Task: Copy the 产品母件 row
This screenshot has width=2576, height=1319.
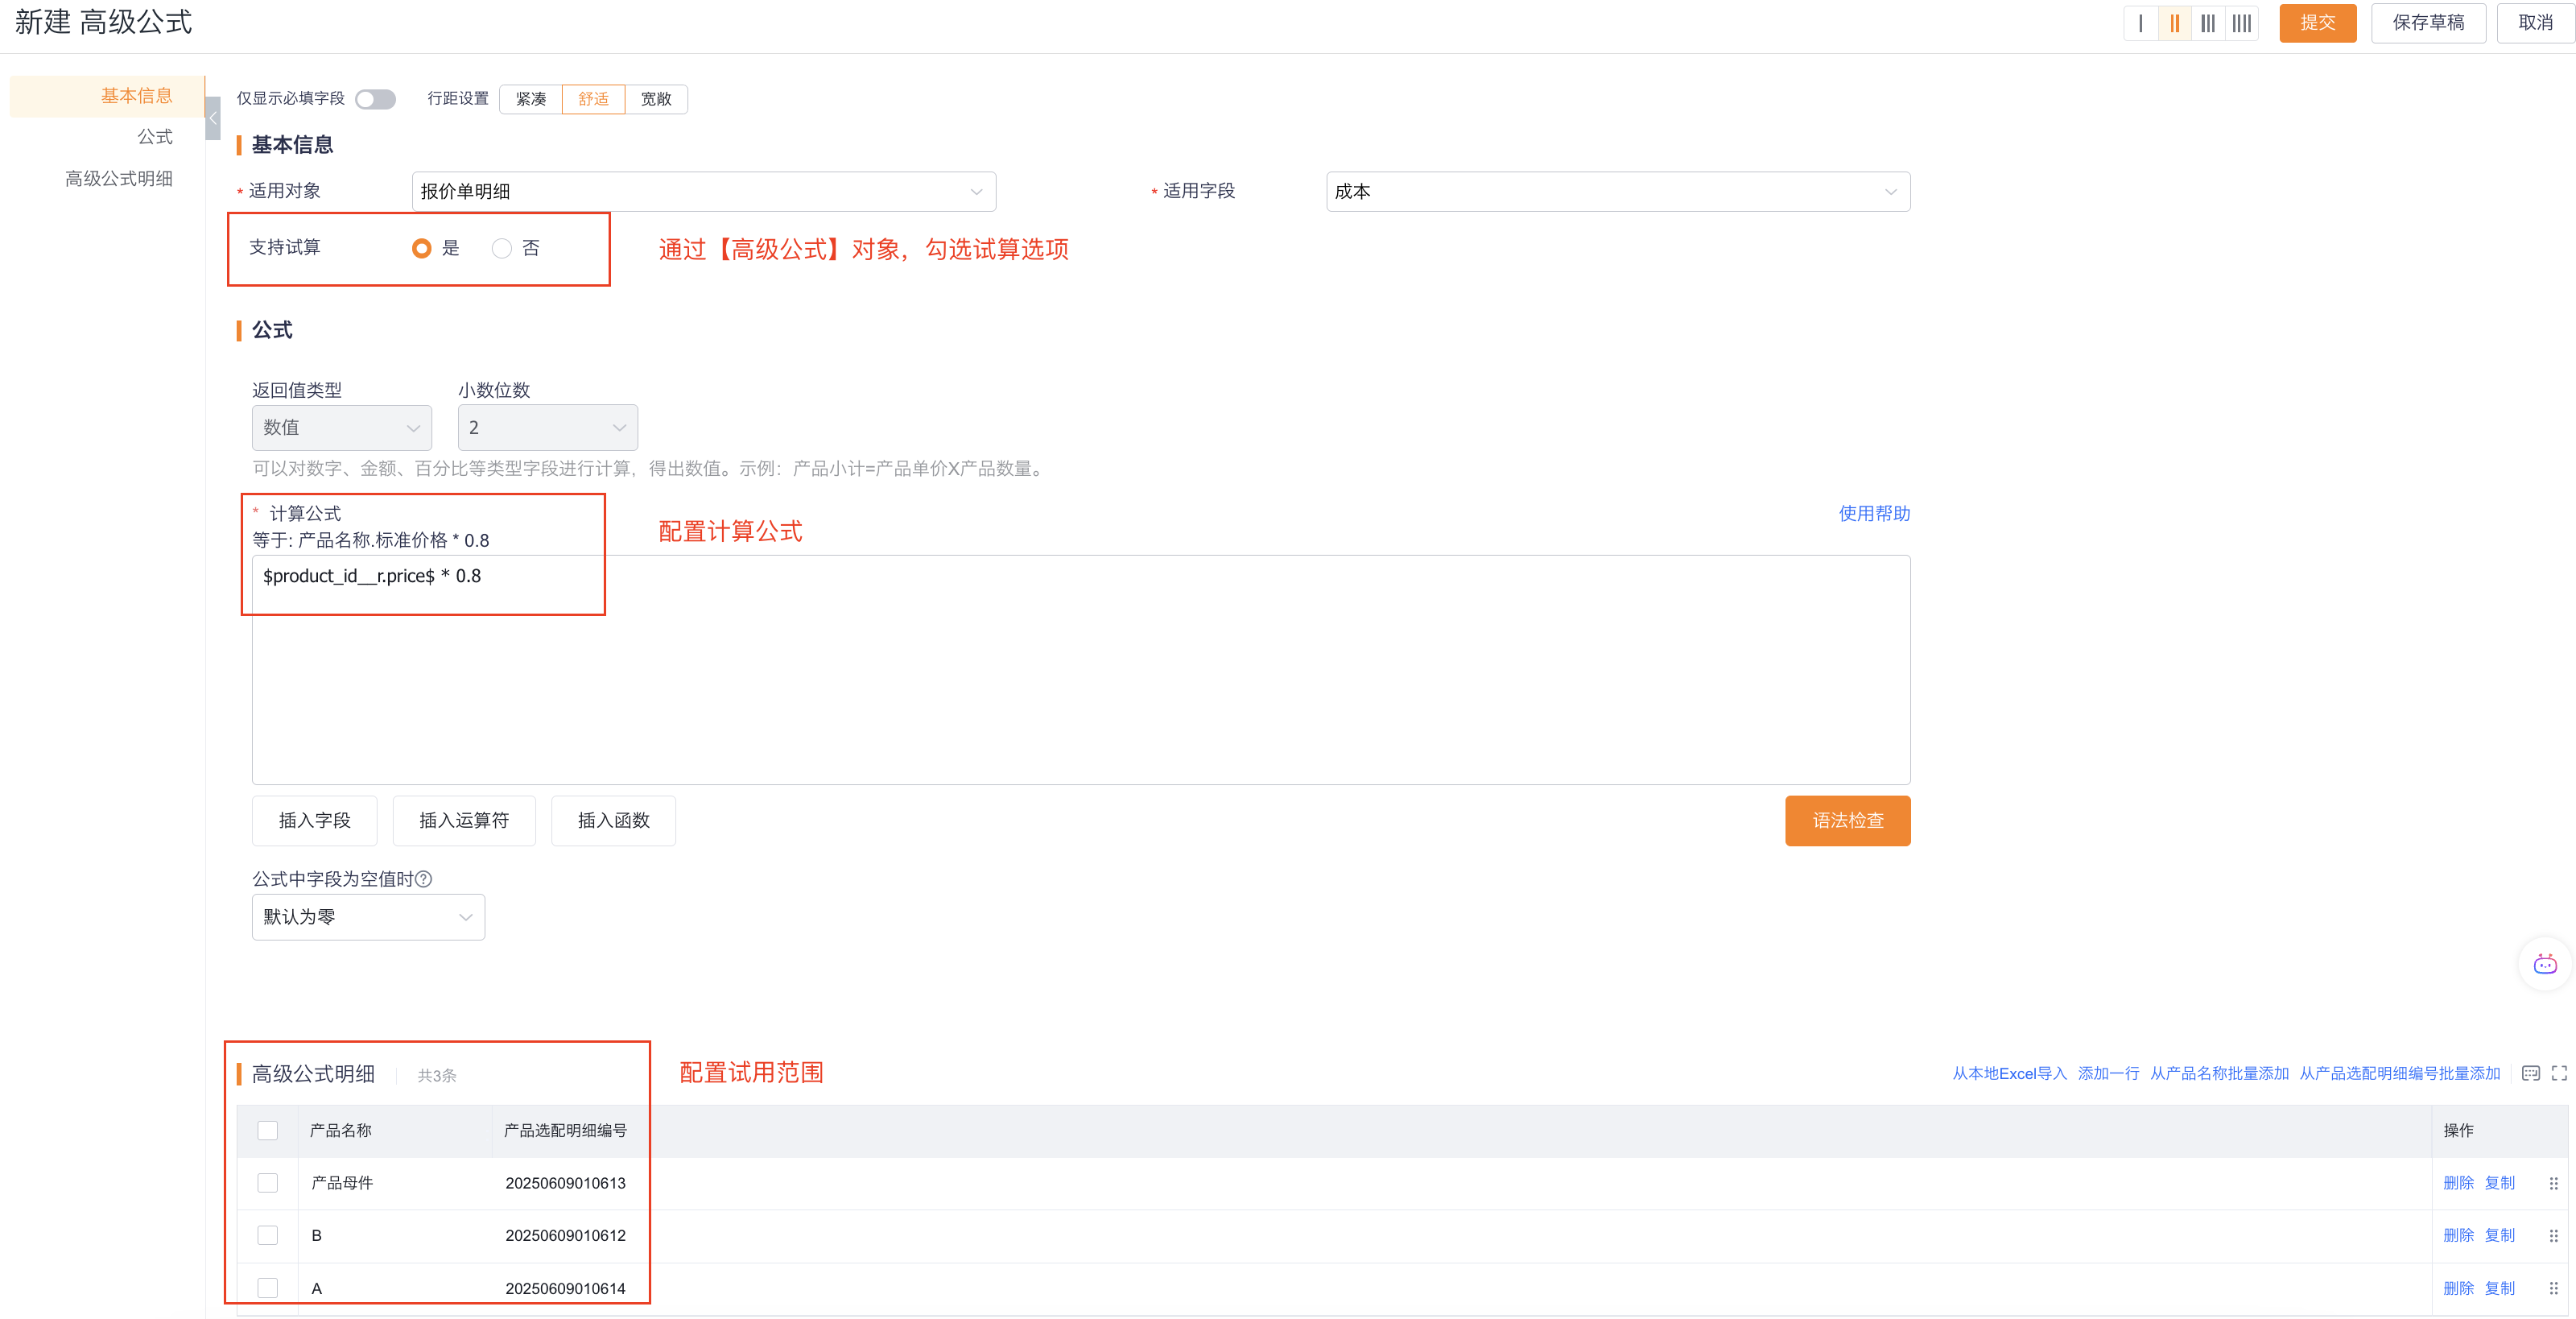Action: [2499, 1183]
